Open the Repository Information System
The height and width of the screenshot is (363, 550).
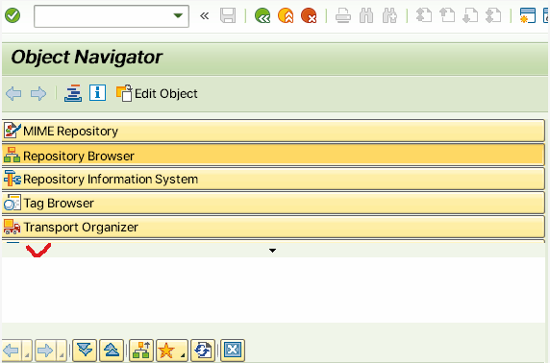point(274,179)
